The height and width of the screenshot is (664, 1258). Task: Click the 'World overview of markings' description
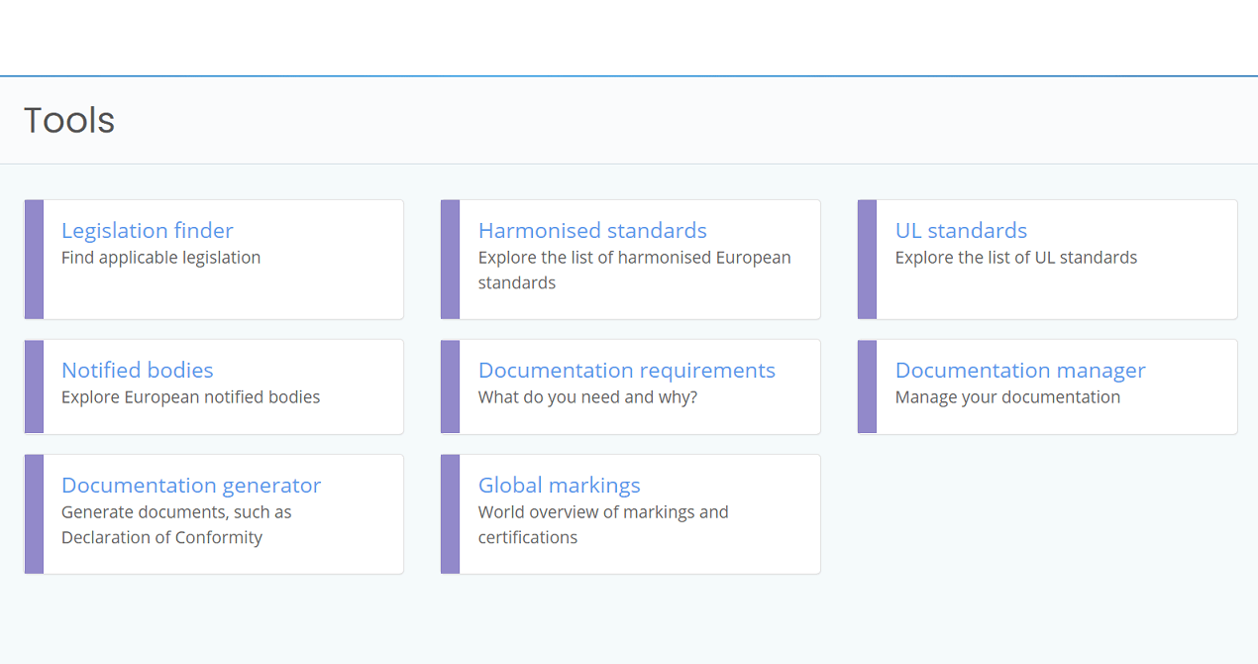[602, 512]
